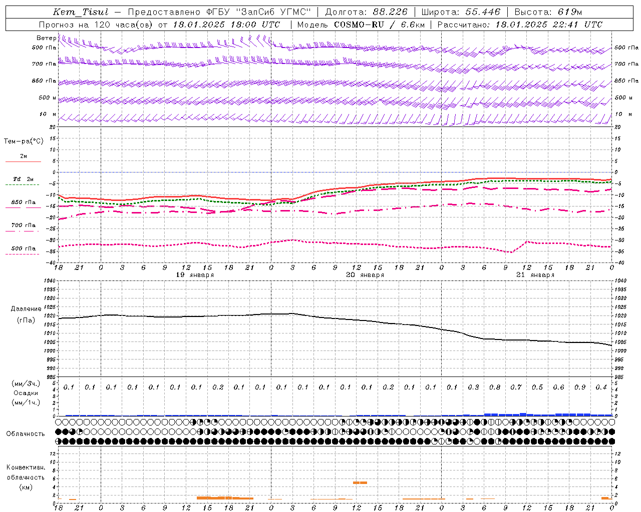Click the Kem_Tisui station name in title
The width and height of the screenshot is (641, 512).
(81, 12)
